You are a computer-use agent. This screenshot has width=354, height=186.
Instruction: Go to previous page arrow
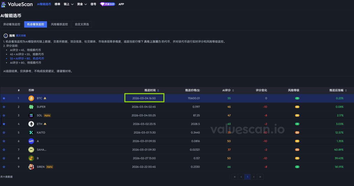click(x=241, y=177)
